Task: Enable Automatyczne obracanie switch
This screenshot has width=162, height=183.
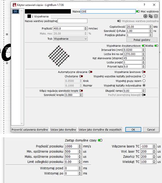Action: [90, 72]
